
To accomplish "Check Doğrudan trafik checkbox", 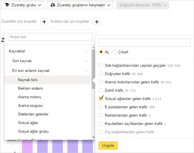I will click(x=101, y=74).
